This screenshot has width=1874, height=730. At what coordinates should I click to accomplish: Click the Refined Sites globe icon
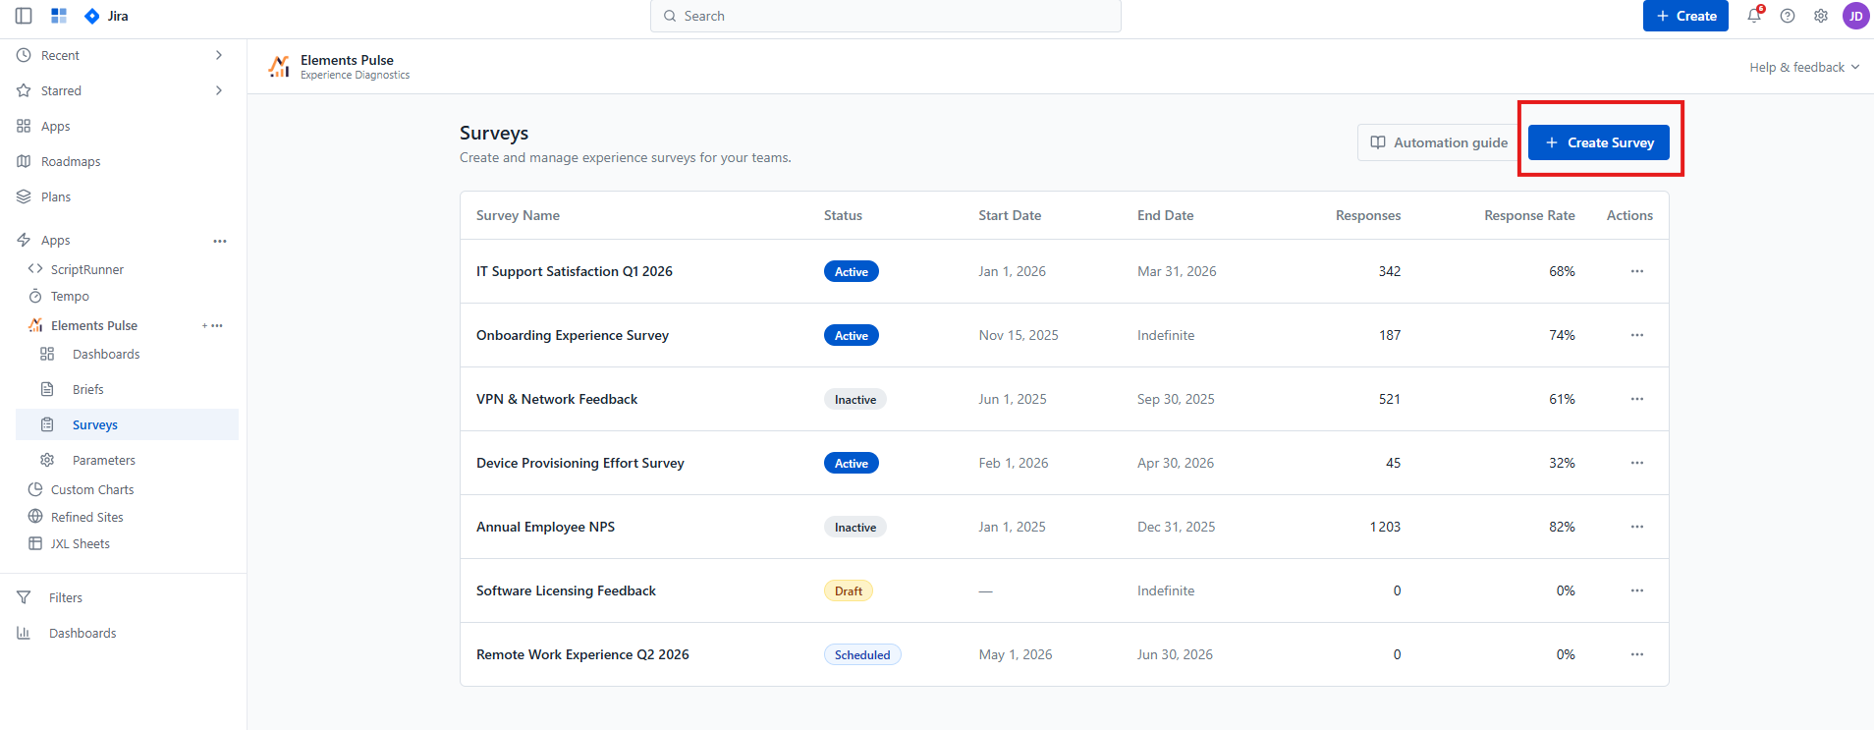coord(35,517)
